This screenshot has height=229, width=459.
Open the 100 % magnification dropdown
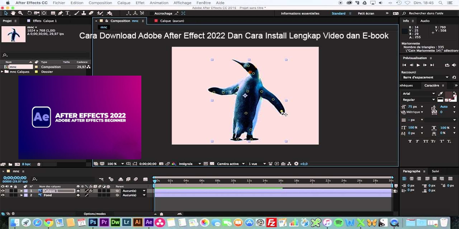(x=115, y=164)
